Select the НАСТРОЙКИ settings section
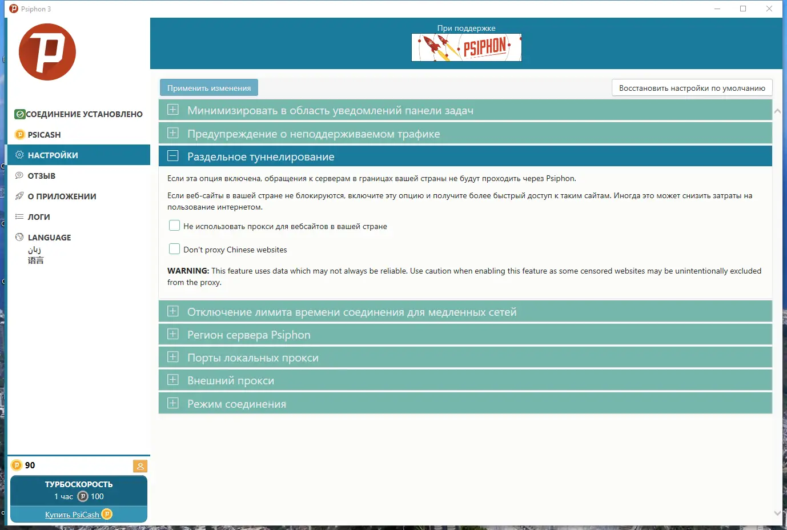The image size is (787, 530). click(79, 155)
